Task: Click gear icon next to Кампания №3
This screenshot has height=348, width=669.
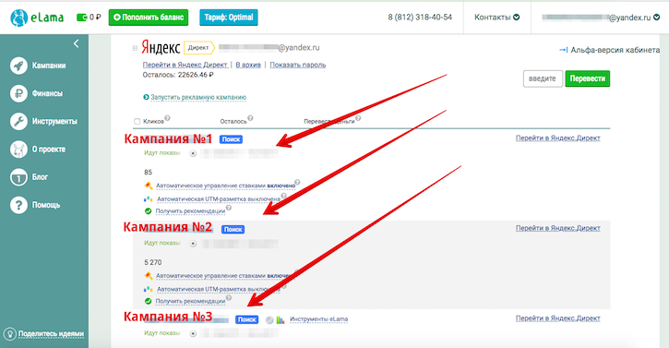Action: pos(269,319)
